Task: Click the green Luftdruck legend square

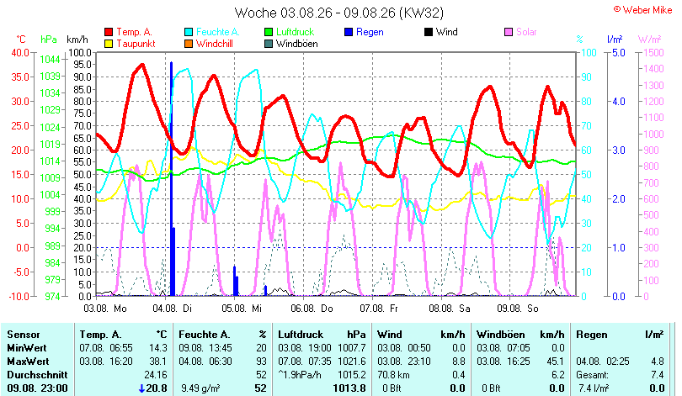Action: pos(269,32)
